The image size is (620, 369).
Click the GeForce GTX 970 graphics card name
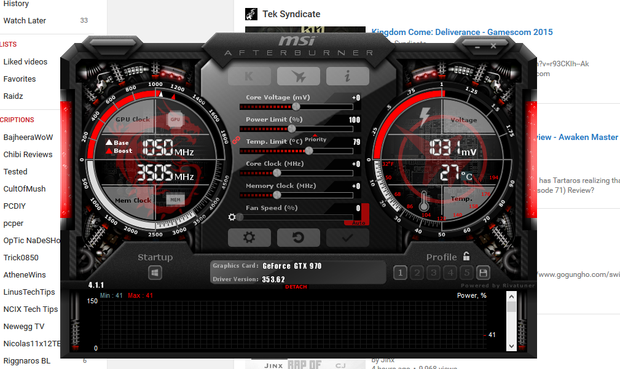coord(292,266)
